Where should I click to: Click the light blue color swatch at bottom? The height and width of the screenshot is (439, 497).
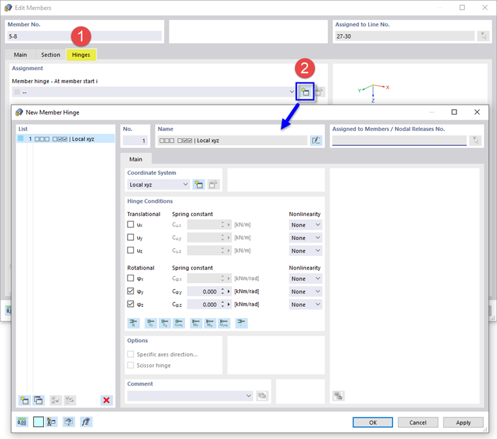coord(39,422)
